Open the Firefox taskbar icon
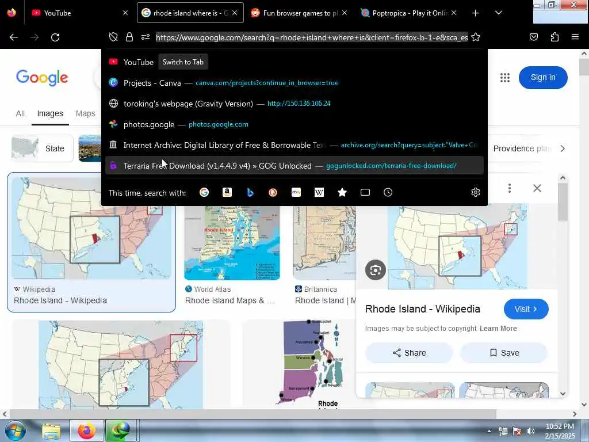Screen dimensions: 589x442 (x=86, y=430)
